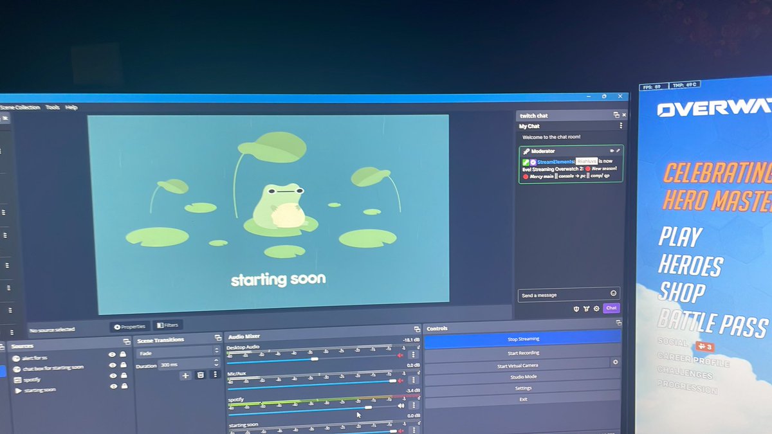
Task: Open the Tools menu
Action: pyautogui.click(x=53, y=107)
